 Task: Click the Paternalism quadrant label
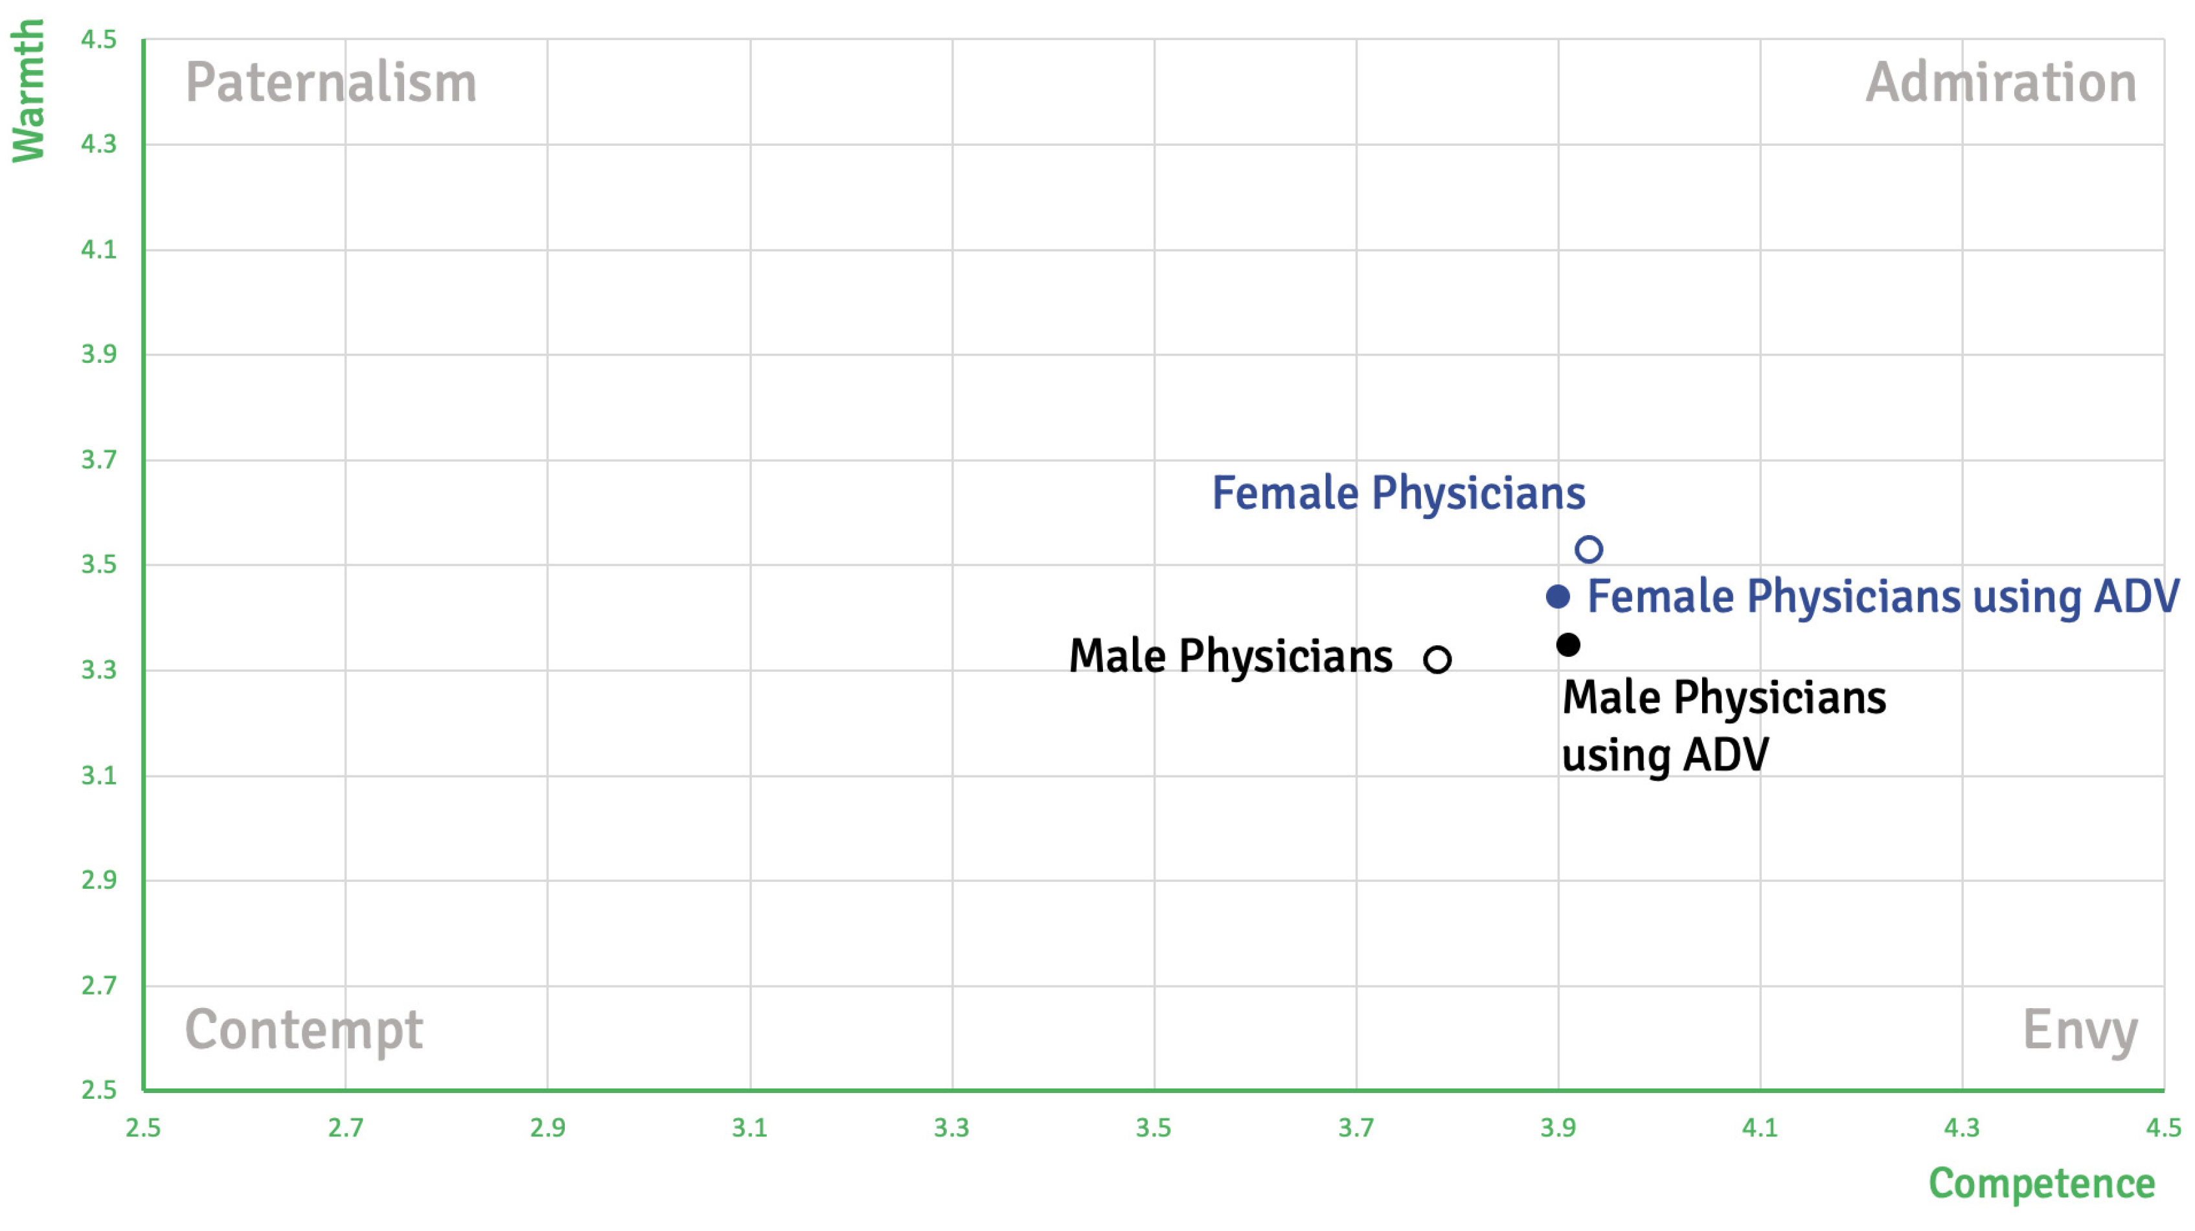330,83
